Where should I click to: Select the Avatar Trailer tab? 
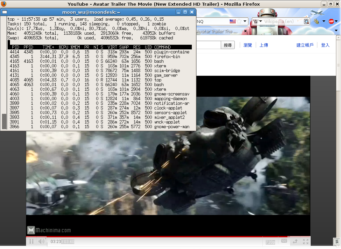click(x=216, y=31)
